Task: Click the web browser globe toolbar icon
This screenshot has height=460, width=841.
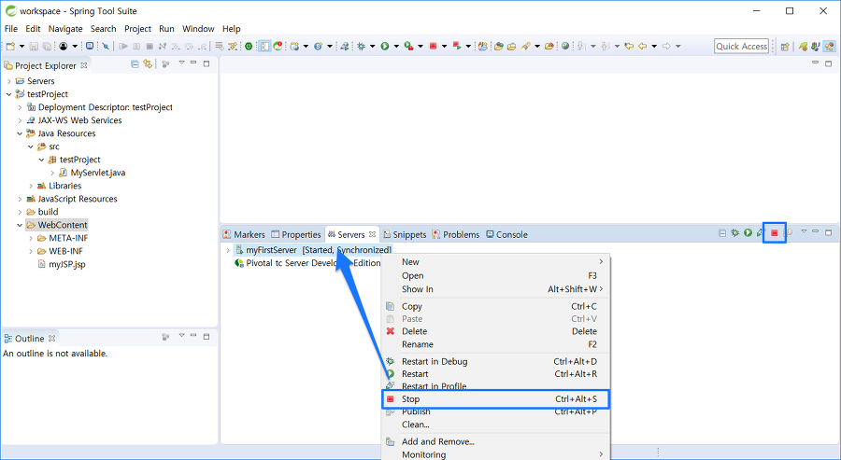Action: point(565,46)
